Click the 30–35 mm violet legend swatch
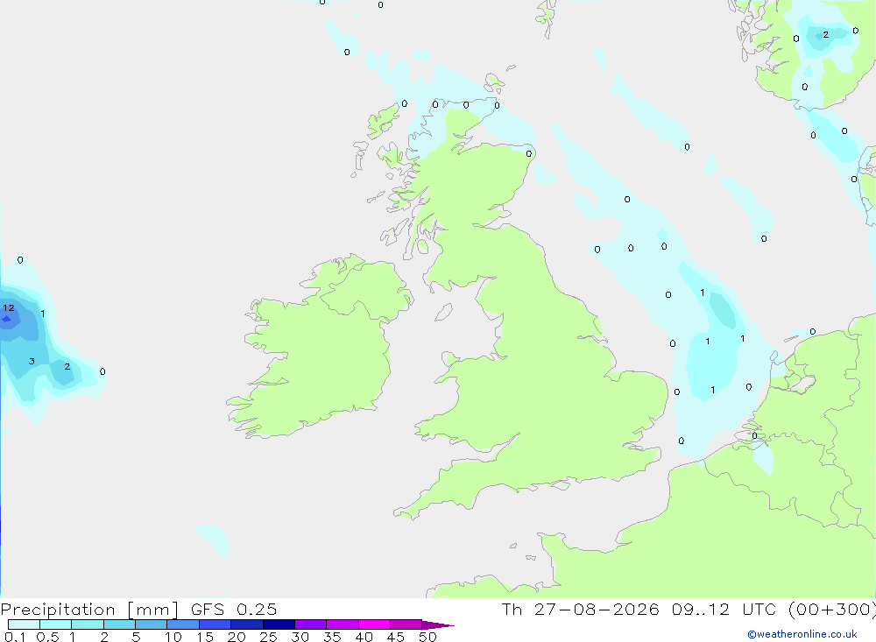 pos(311,624)
